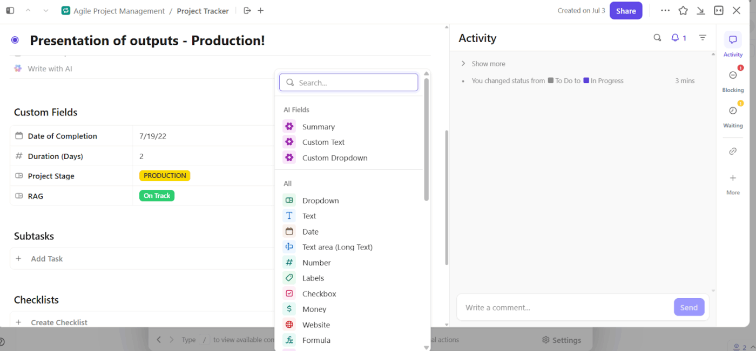The image size is (756, 351).
Task: Open the Waiting panel icon
Action: [733, 111]
